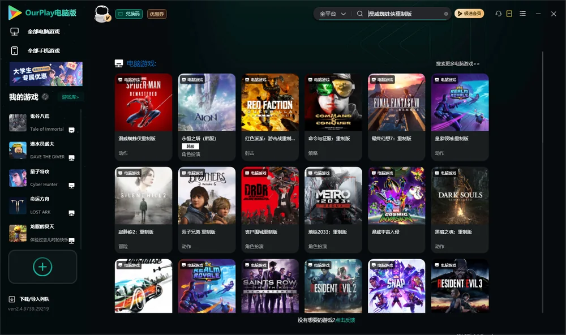The height and width of the screenshot is (335, 566).
Task: Open the 寂静岭2: 重制版 game card
Action: click(143, 210)
